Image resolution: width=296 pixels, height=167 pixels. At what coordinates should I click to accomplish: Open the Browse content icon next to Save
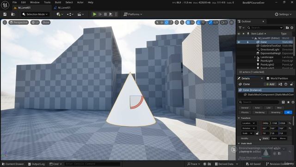pos(13,14)
